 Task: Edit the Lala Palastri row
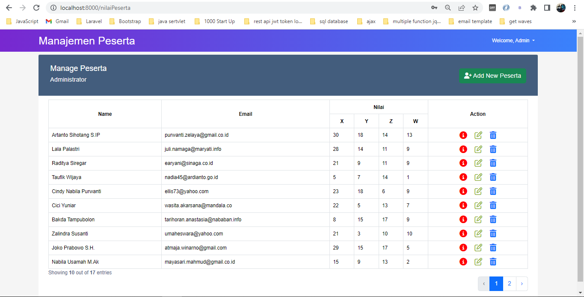pyautogui.click(x=478, y=149)
